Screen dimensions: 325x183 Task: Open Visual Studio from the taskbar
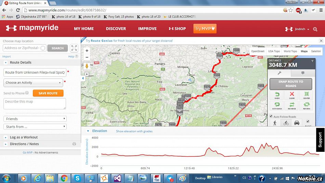pos(117,178)
